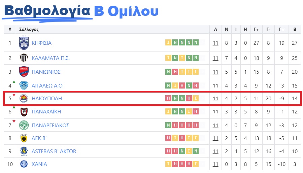Click the ΑΙΓΑΛΕΩ Α.Ο team logo
This screenshot has width=303, height=173.
click(24, 85)
